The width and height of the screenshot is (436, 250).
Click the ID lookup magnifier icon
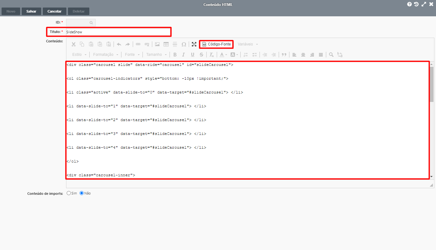pyautogui.click(x=91, y=23)
